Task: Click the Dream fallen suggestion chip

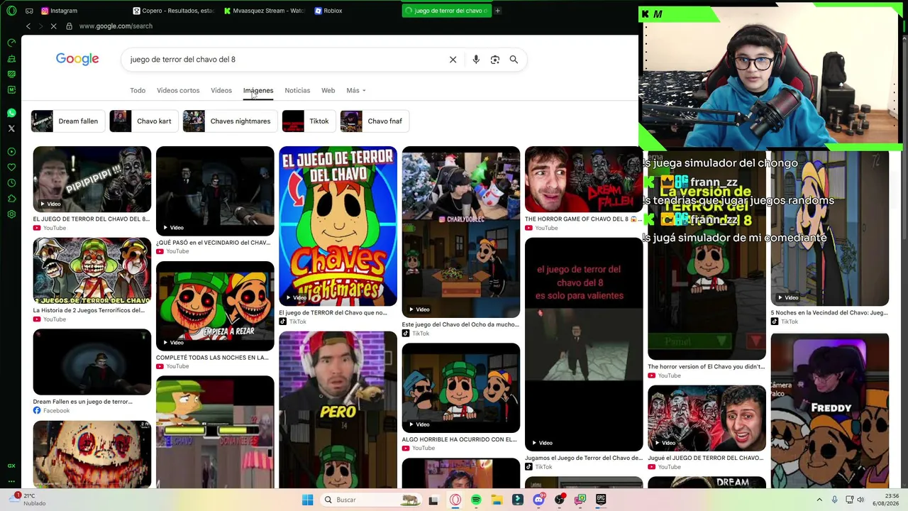Action: tap(68, 121)
